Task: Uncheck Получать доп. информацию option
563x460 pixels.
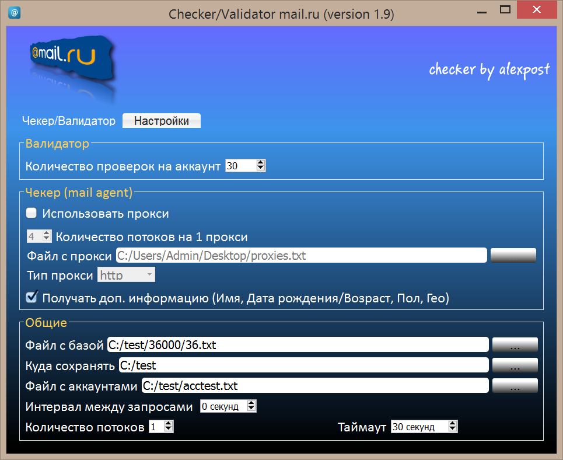Action: point(32,298)
